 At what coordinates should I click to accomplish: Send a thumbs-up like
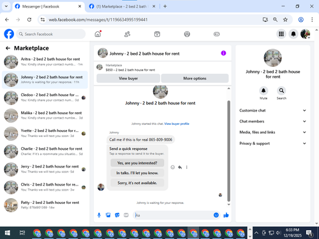tap(226, 215)
